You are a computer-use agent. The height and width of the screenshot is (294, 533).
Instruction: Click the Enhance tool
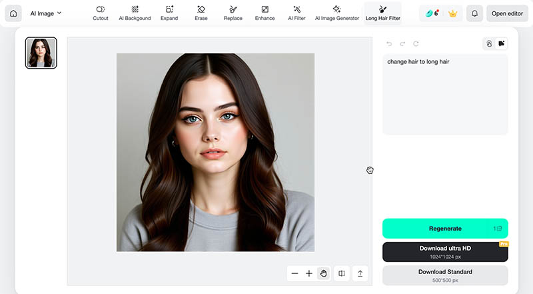265,13
